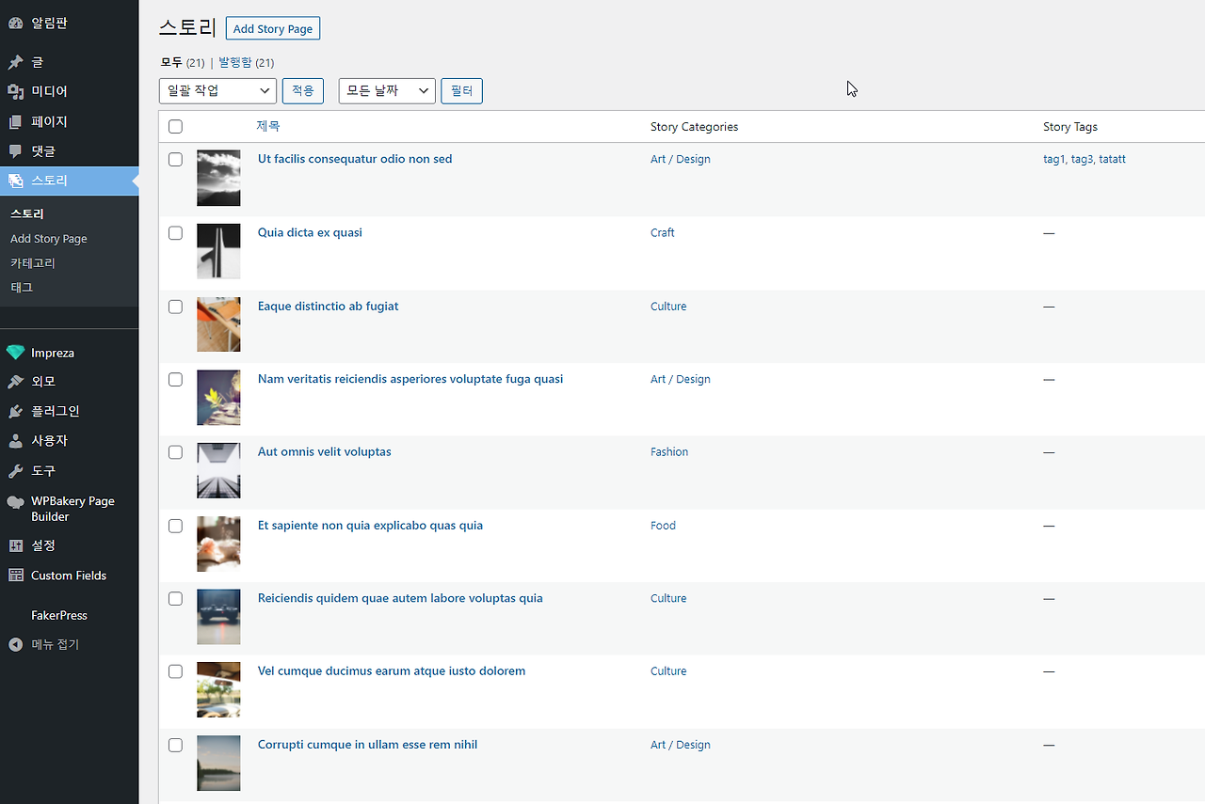Open the FakerPress menu item
Viewport: 1205px width, 804px height.
(59, 615)
